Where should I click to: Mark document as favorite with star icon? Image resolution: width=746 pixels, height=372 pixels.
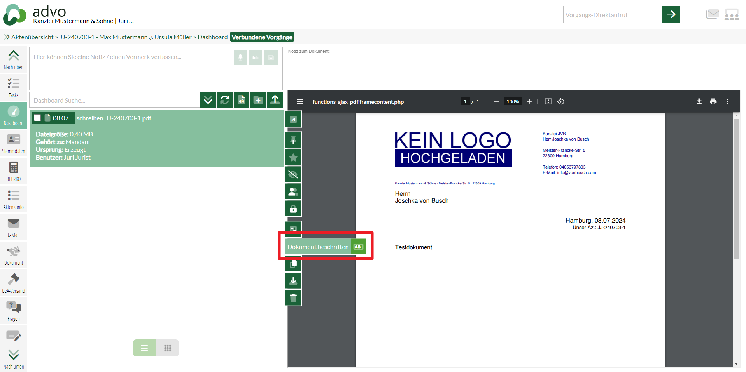(293, 157)
